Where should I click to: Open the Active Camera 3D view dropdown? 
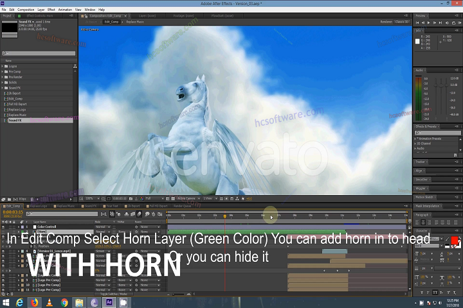pos(188,199)
